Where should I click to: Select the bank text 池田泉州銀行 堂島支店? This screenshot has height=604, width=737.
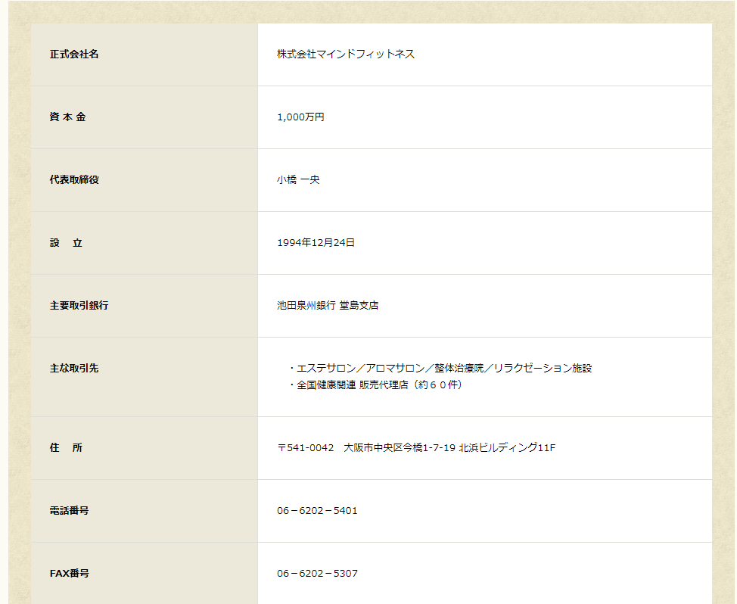[x=328, y=306]
